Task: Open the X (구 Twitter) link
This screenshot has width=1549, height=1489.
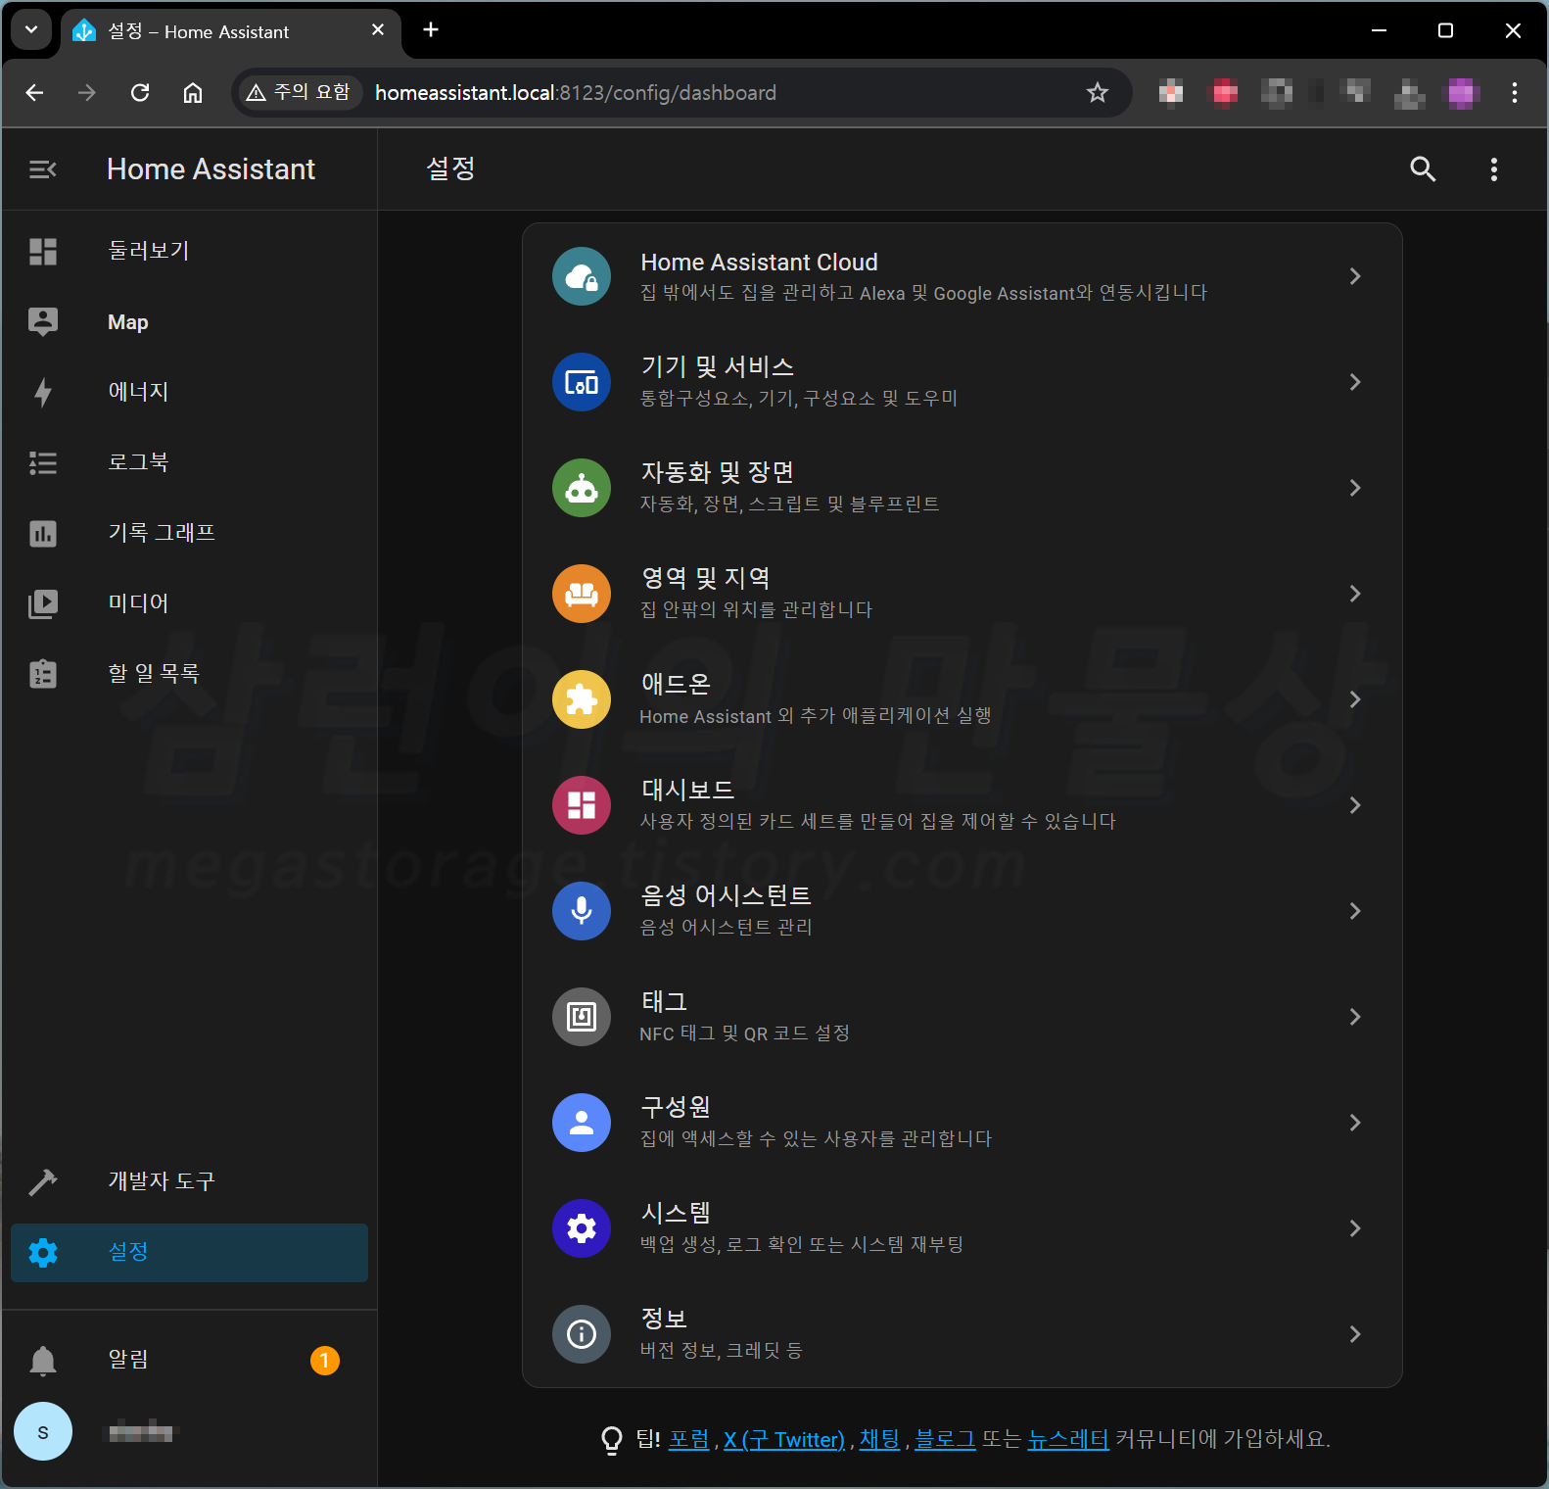Action: click(x=783, y=1439)
